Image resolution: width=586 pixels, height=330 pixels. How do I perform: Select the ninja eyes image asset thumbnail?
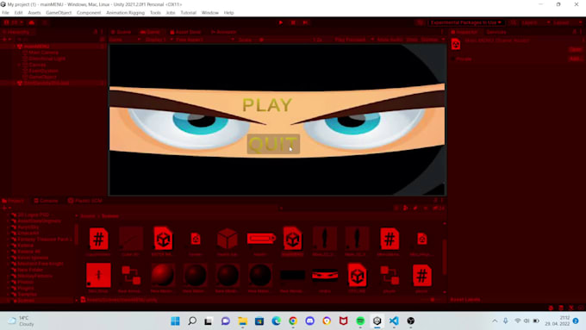point(325,276)
